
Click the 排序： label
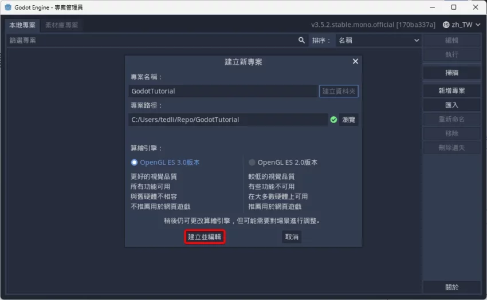pyautogui.click(x=321, y=40)
